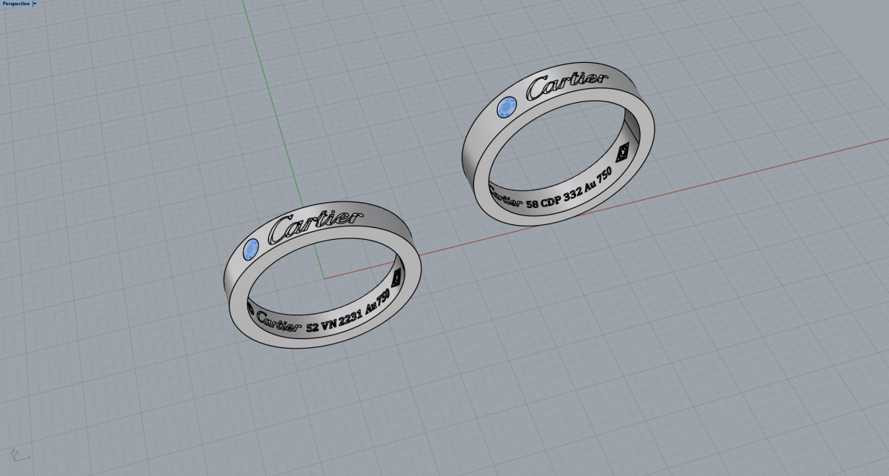
Task: Click the diamond hallmark inside the 52 VN ring
Action: click(x=398, y=277)
